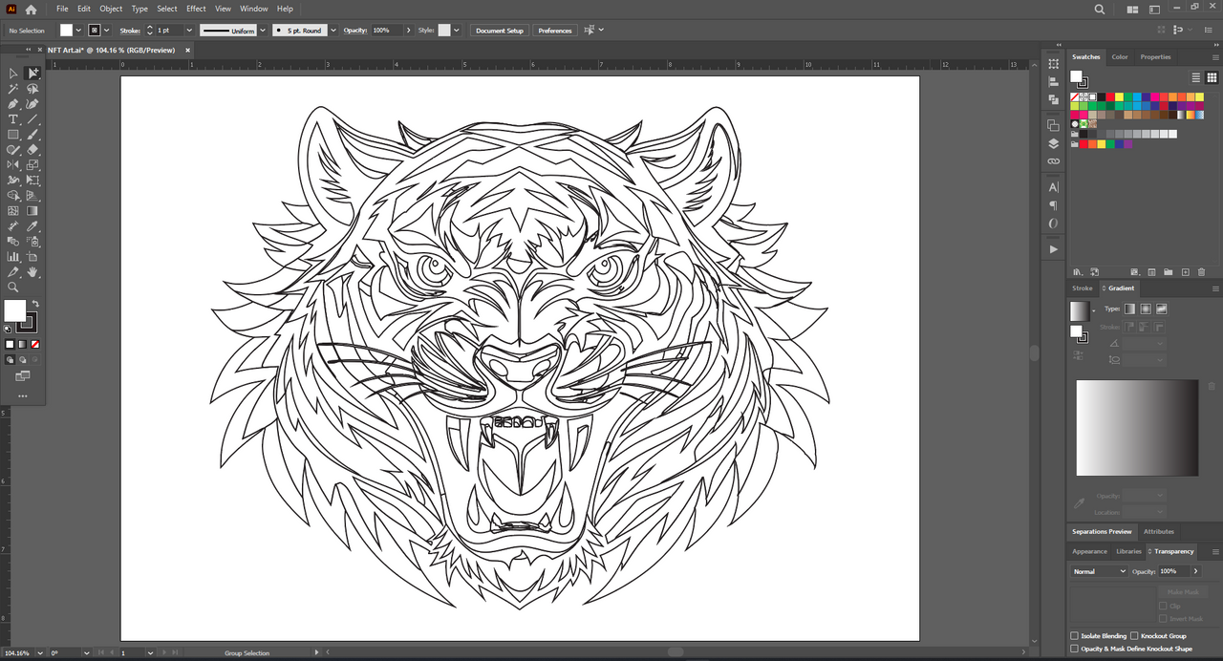The height and width of the screenshot is (661, 1223).
Task: Click the Home icon in top bar
Action: (31, 9)
